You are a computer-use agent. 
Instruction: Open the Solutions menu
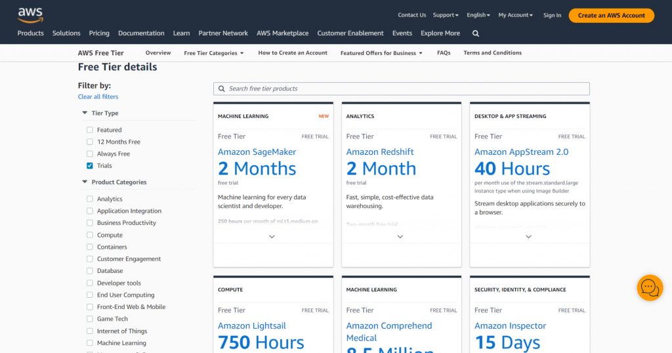[x=66, y=33]
